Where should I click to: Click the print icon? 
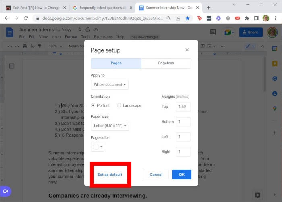(x=25, y=46)
